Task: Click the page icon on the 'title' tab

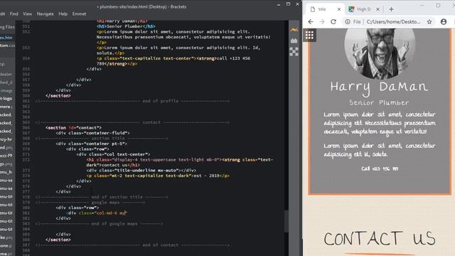Action: click(x=313, y=9)
